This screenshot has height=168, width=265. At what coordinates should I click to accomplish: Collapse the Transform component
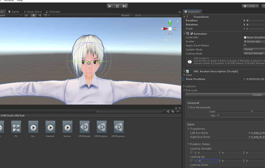click(184, 17)
